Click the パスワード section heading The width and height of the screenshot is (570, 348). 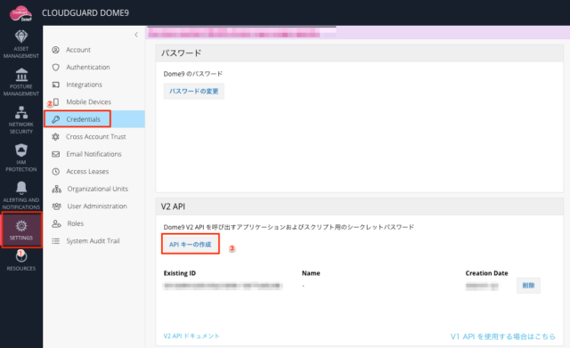click(181, 53)
